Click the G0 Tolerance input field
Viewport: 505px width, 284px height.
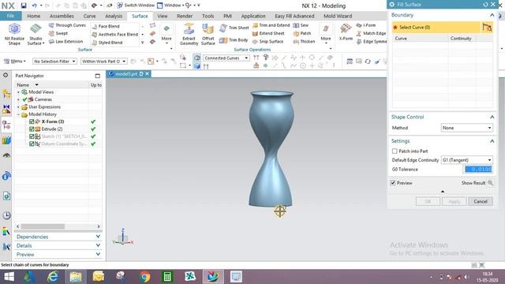tap(478, 170)
